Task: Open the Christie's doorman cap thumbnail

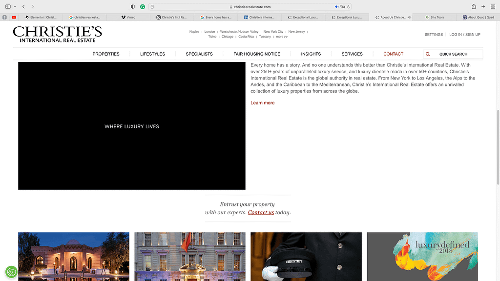Action: click(x=306, y=257)
